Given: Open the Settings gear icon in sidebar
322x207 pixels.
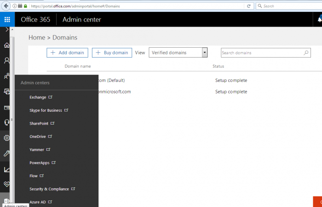Looking at the screenshot, I should [7, 138].
